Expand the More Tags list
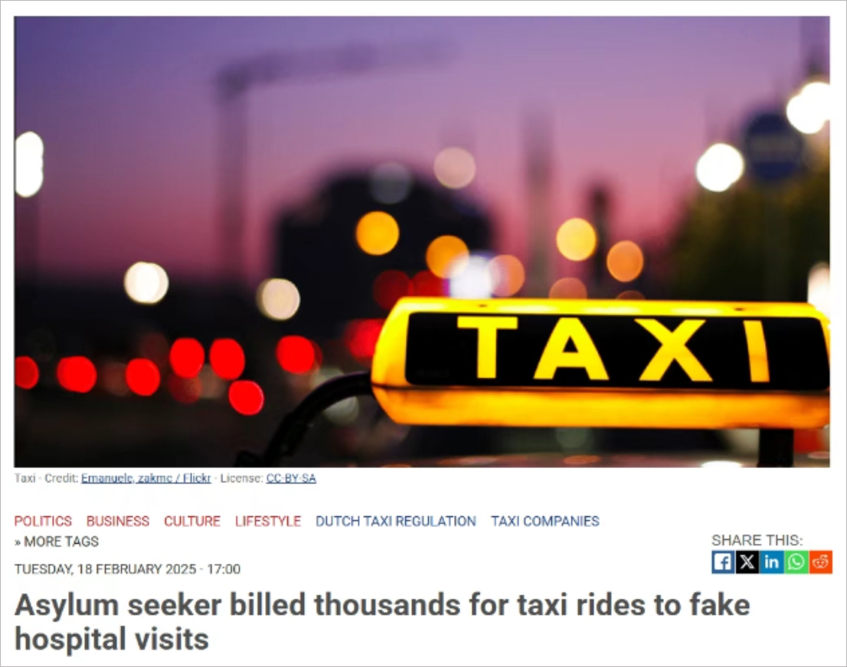Screen dimensions: 847x667 57,541
